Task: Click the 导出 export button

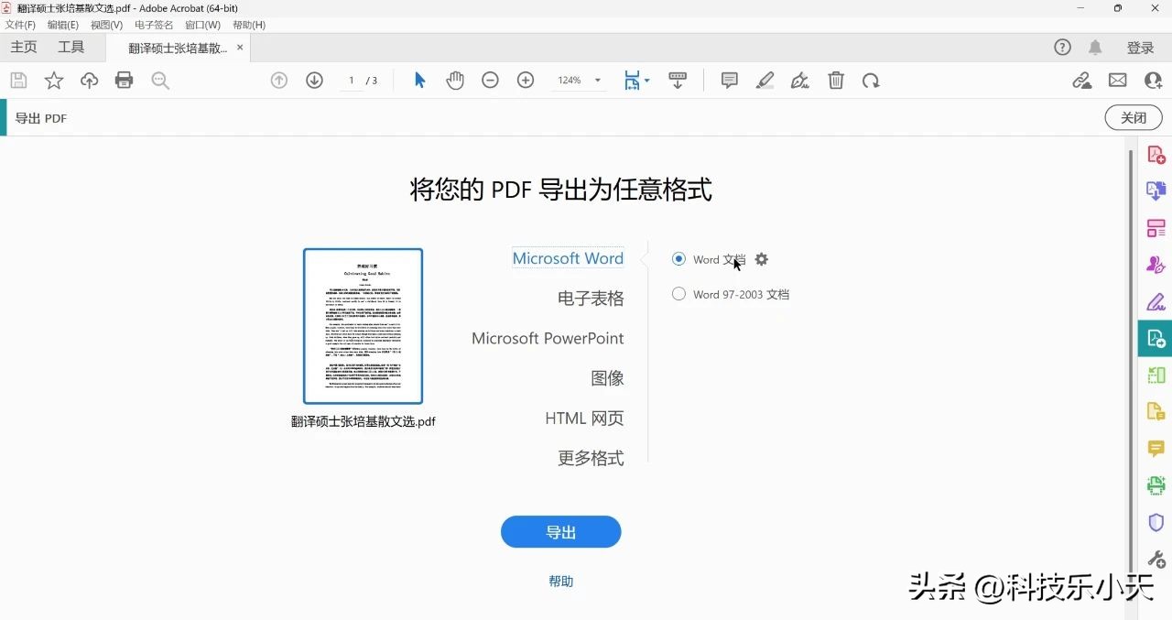Action: [x=560, y=531]
